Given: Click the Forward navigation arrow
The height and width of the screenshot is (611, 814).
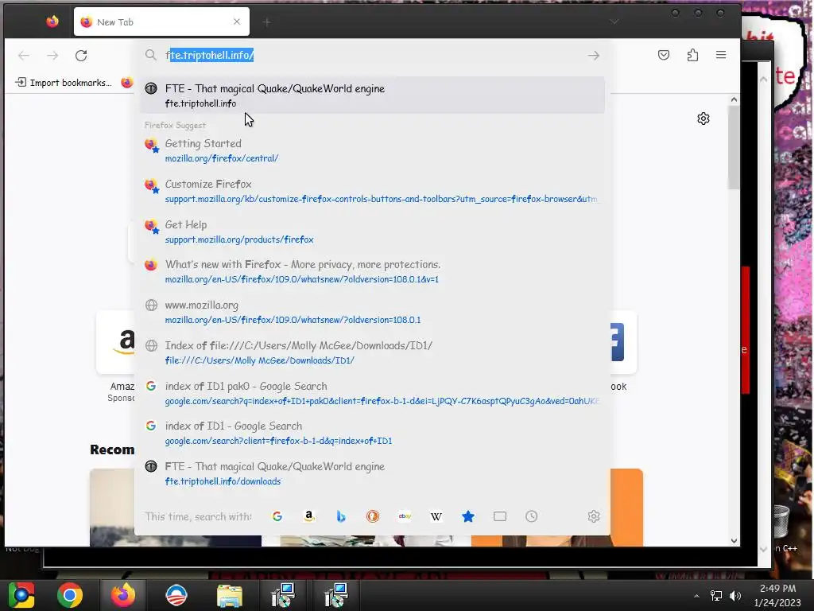Looking at the screenshot, I should (x=52, y=56).
